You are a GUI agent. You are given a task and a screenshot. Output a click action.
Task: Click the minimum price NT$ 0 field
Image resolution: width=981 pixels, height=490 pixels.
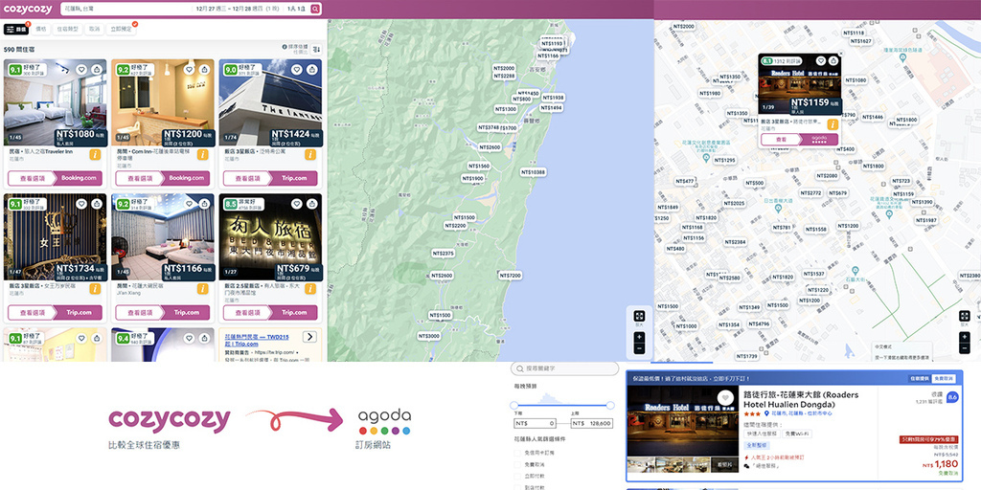click(535, 423)
